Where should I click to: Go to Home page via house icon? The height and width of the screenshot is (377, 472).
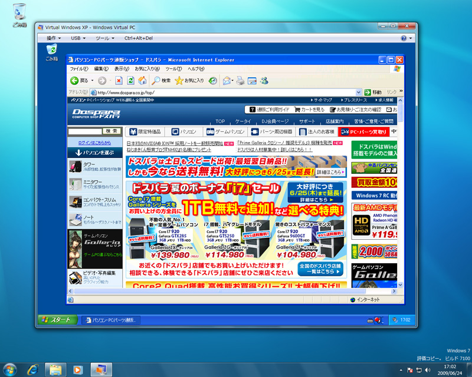coord(141,81)
